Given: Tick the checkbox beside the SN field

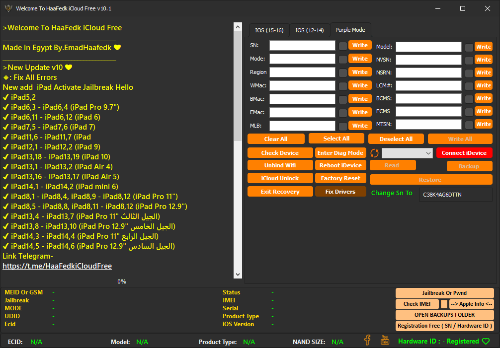Looking at the screenshot, I should pyautogui.click(x=343, y=46).
